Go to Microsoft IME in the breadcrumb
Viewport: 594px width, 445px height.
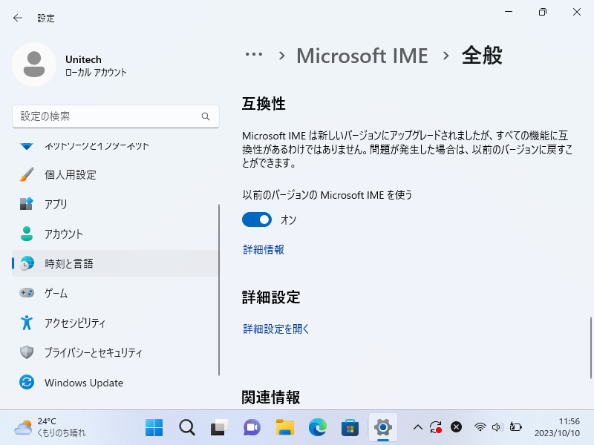click(362, 56)
